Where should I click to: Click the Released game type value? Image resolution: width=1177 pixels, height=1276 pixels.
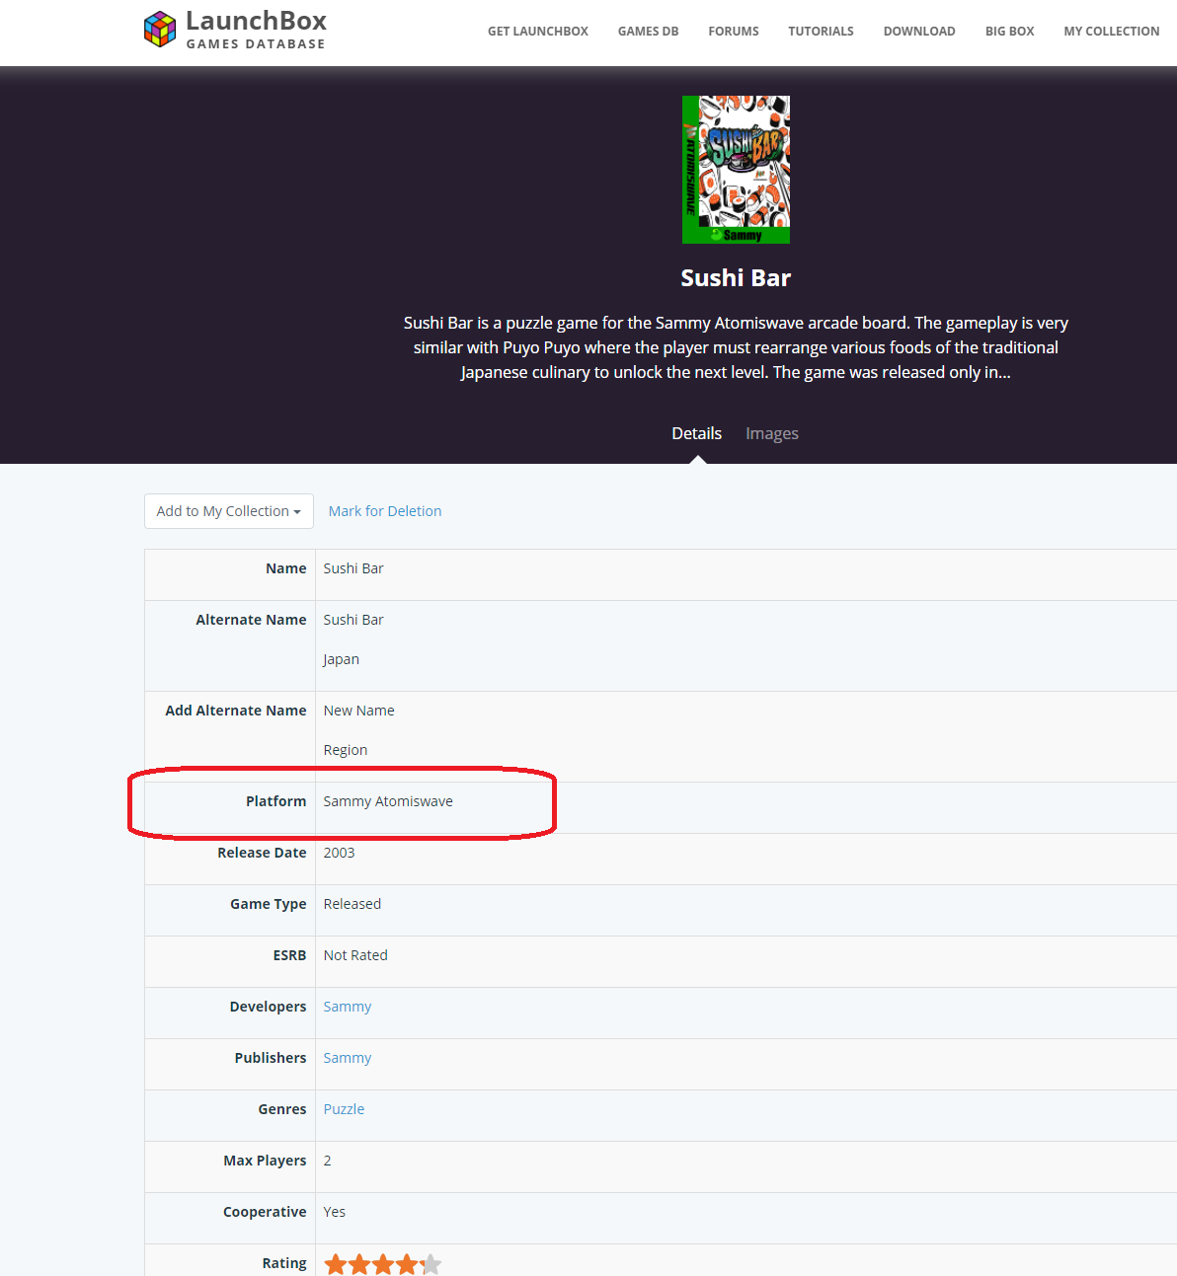353,904
